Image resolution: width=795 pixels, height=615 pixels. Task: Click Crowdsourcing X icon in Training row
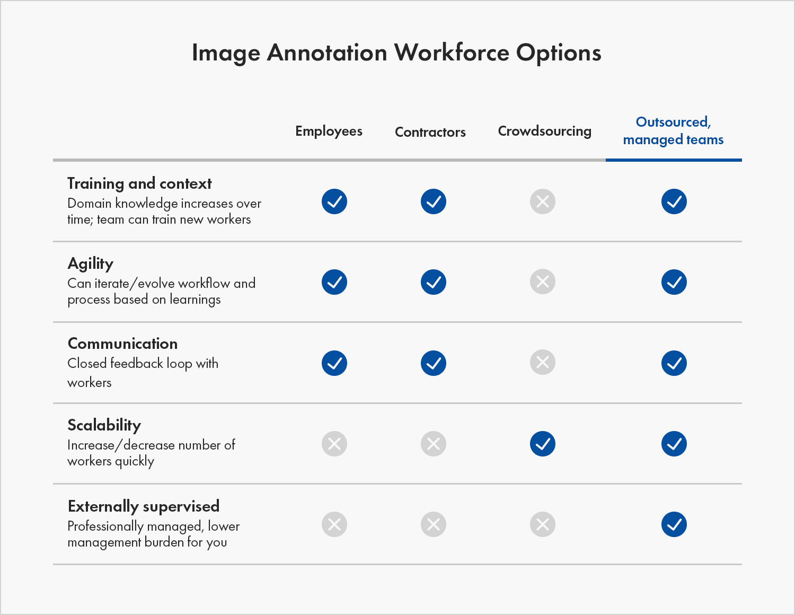[x=543, y=201]
